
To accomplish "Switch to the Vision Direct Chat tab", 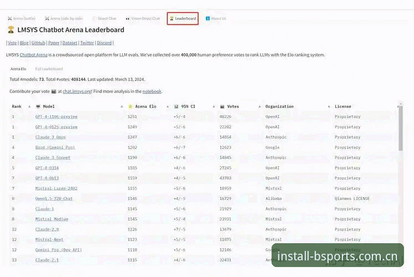I will (143, 18).
